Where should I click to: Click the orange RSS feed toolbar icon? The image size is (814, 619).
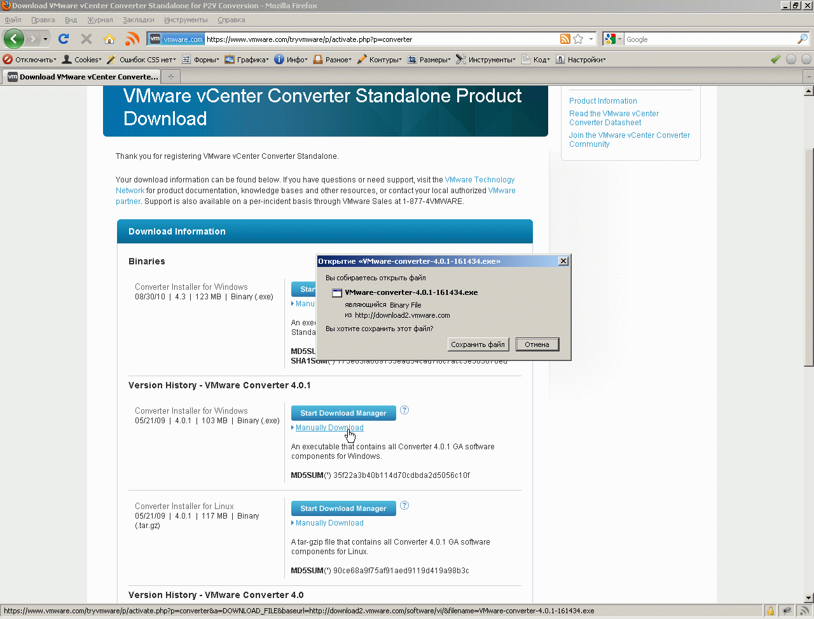pos(132,39)
